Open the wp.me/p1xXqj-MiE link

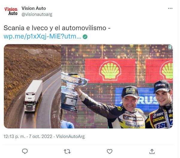point(42,36)
